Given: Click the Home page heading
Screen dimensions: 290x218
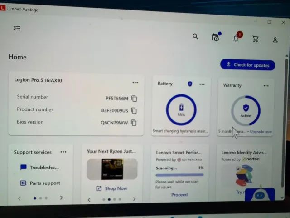Looking at the screenshot, I should 17,57.
